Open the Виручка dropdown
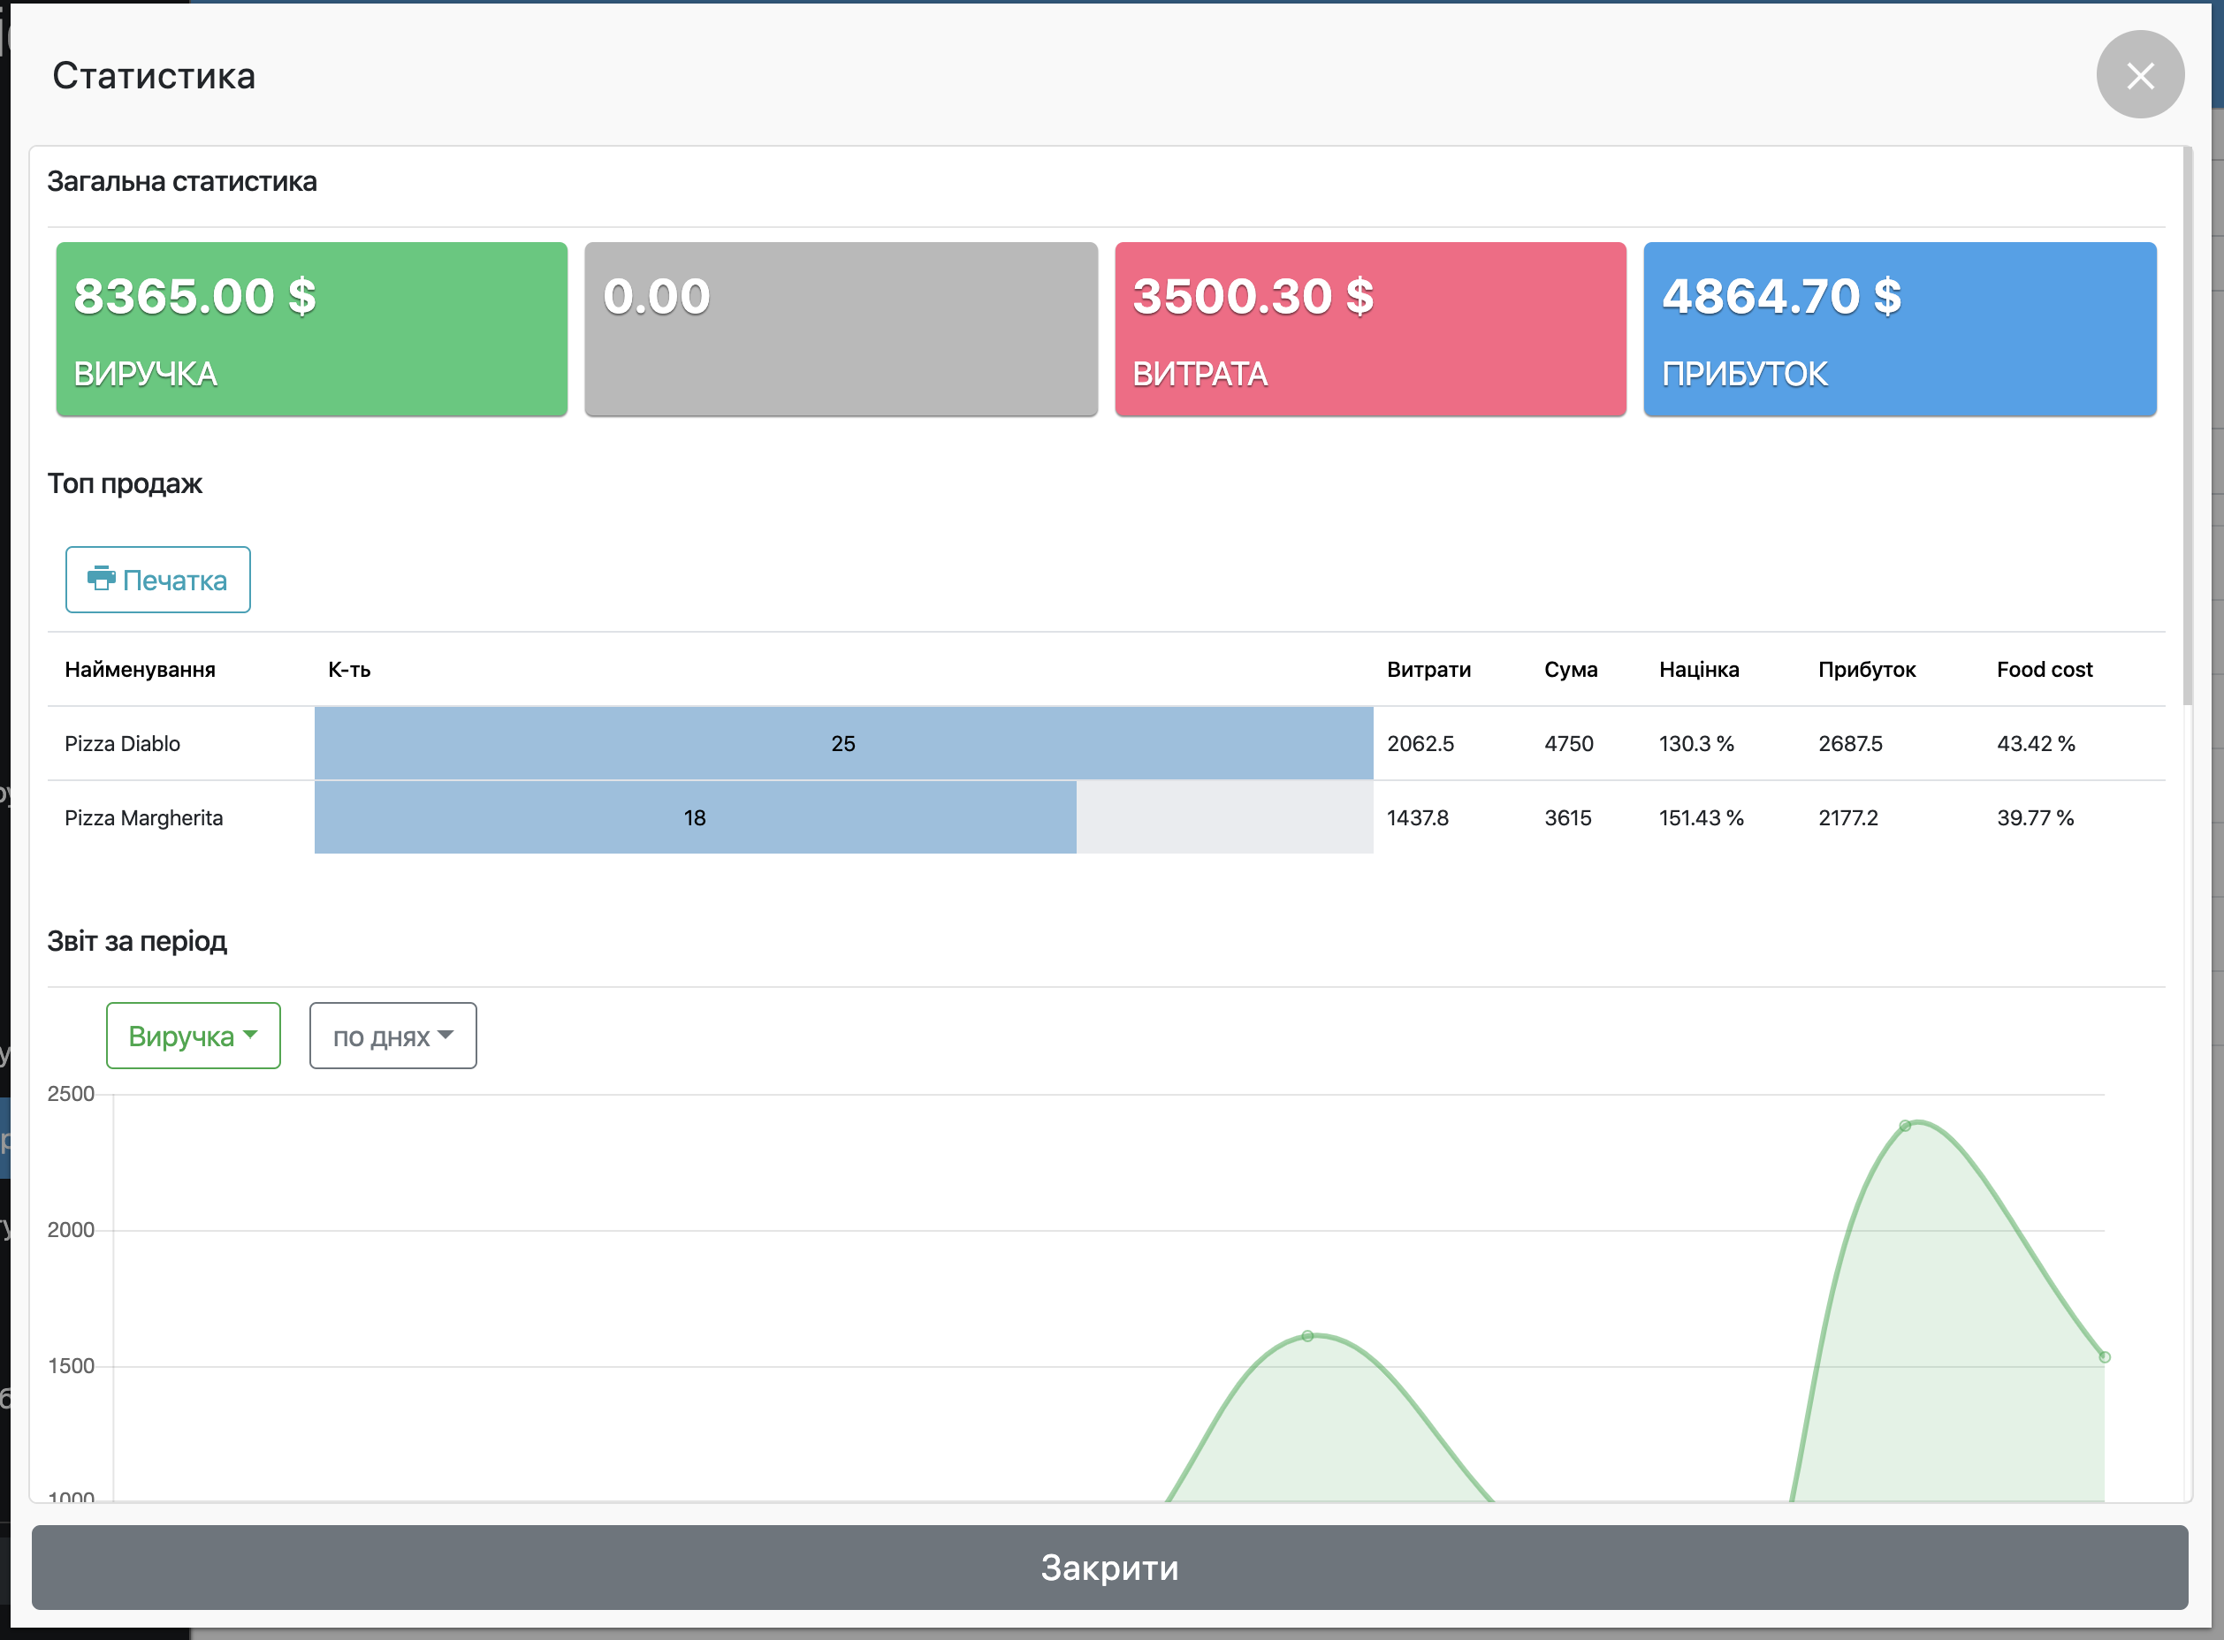The image size is (2224, 1640). point(193,1036)
